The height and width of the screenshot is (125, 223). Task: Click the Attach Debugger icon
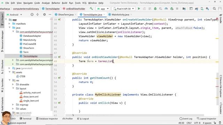[x=172, y=9]
